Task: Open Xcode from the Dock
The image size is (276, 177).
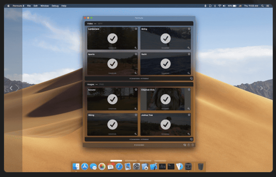Action: tap(153, 166)
